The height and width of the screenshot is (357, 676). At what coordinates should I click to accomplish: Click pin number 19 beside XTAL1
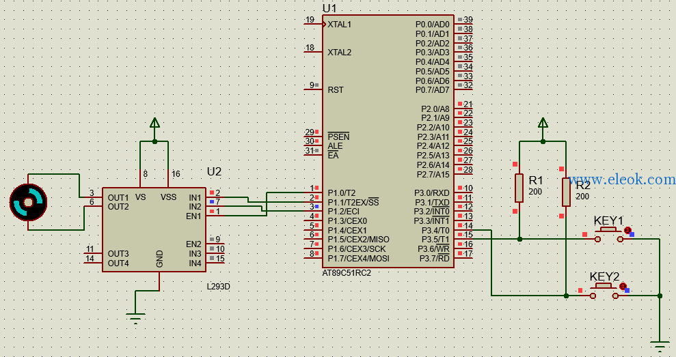pos(310,19)
